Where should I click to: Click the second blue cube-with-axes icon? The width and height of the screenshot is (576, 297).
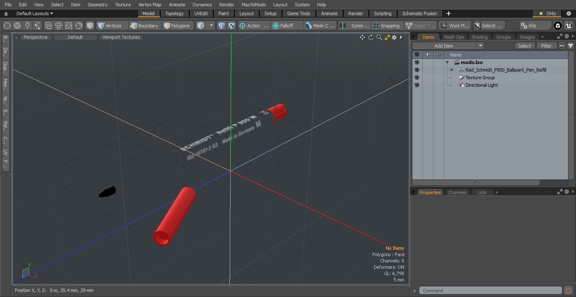[x=232, y=26]
